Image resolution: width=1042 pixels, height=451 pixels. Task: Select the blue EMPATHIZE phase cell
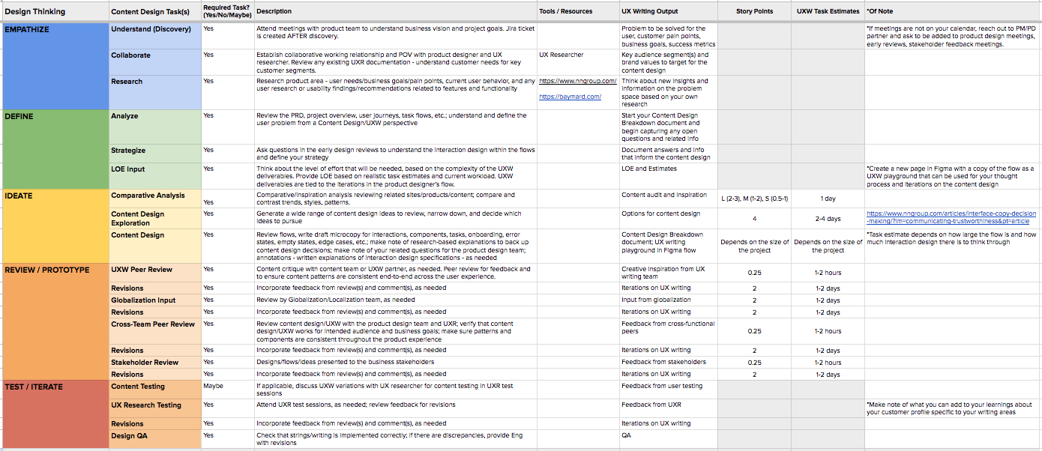(54, 65)
